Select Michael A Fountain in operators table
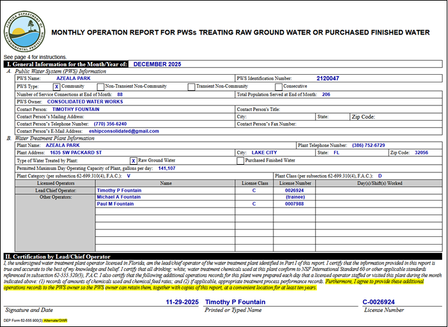448x327 pixels. 119,197
